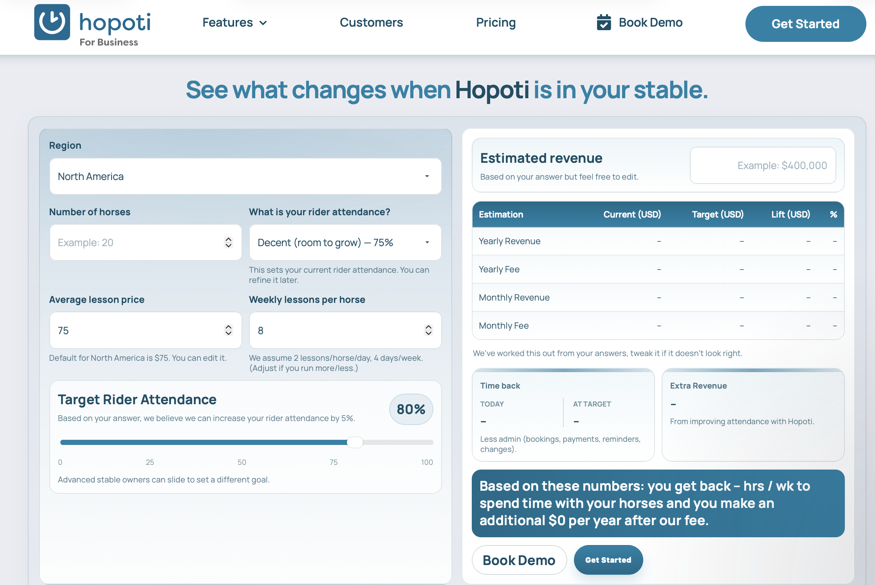
Task: Click the Hopoti clock logo icon
Action: pyautogui.click(x=52, y=22)
